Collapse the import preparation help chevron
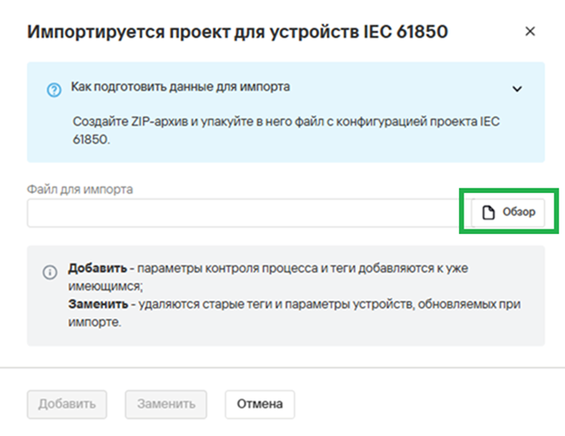 point(517,89)
